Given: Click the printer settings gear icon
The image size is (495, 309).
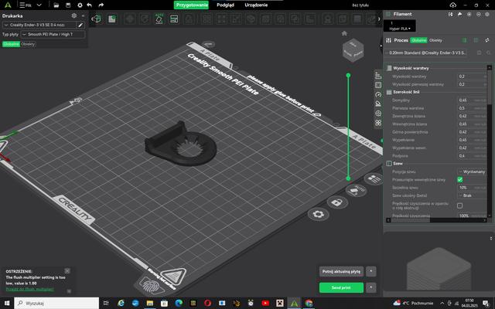Looking at the screenshot, I should pyautogui.click(x=74, y=15).
